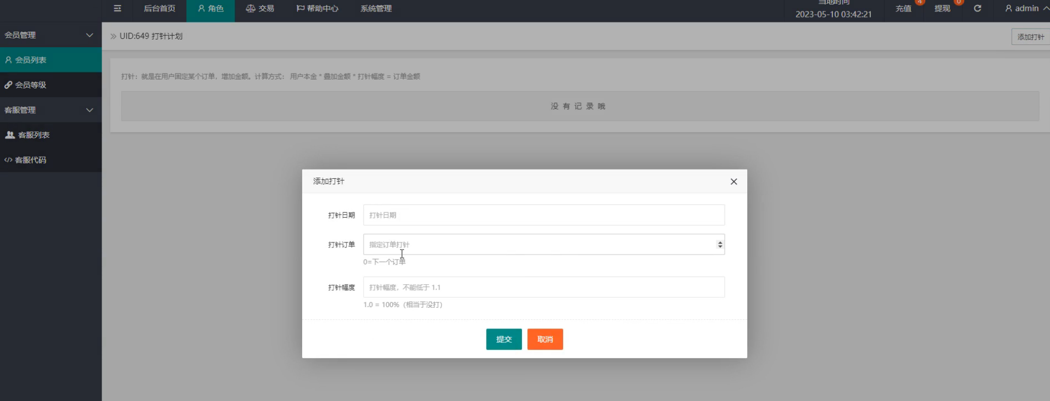Open the 角色 tab in top navigation
The width and height of the screenshot is (1050, 401).
[x=210, y=9]
